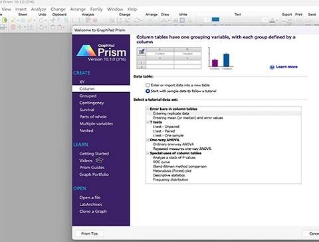
Task: Click the table format icon in preview corner
Action: [142, 52]
